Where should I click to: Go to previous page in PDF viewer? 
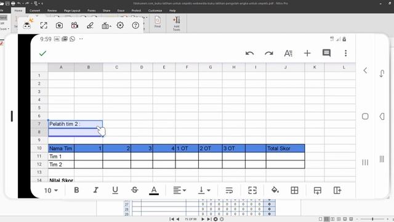pyautogui.click(x=178, y=219)
